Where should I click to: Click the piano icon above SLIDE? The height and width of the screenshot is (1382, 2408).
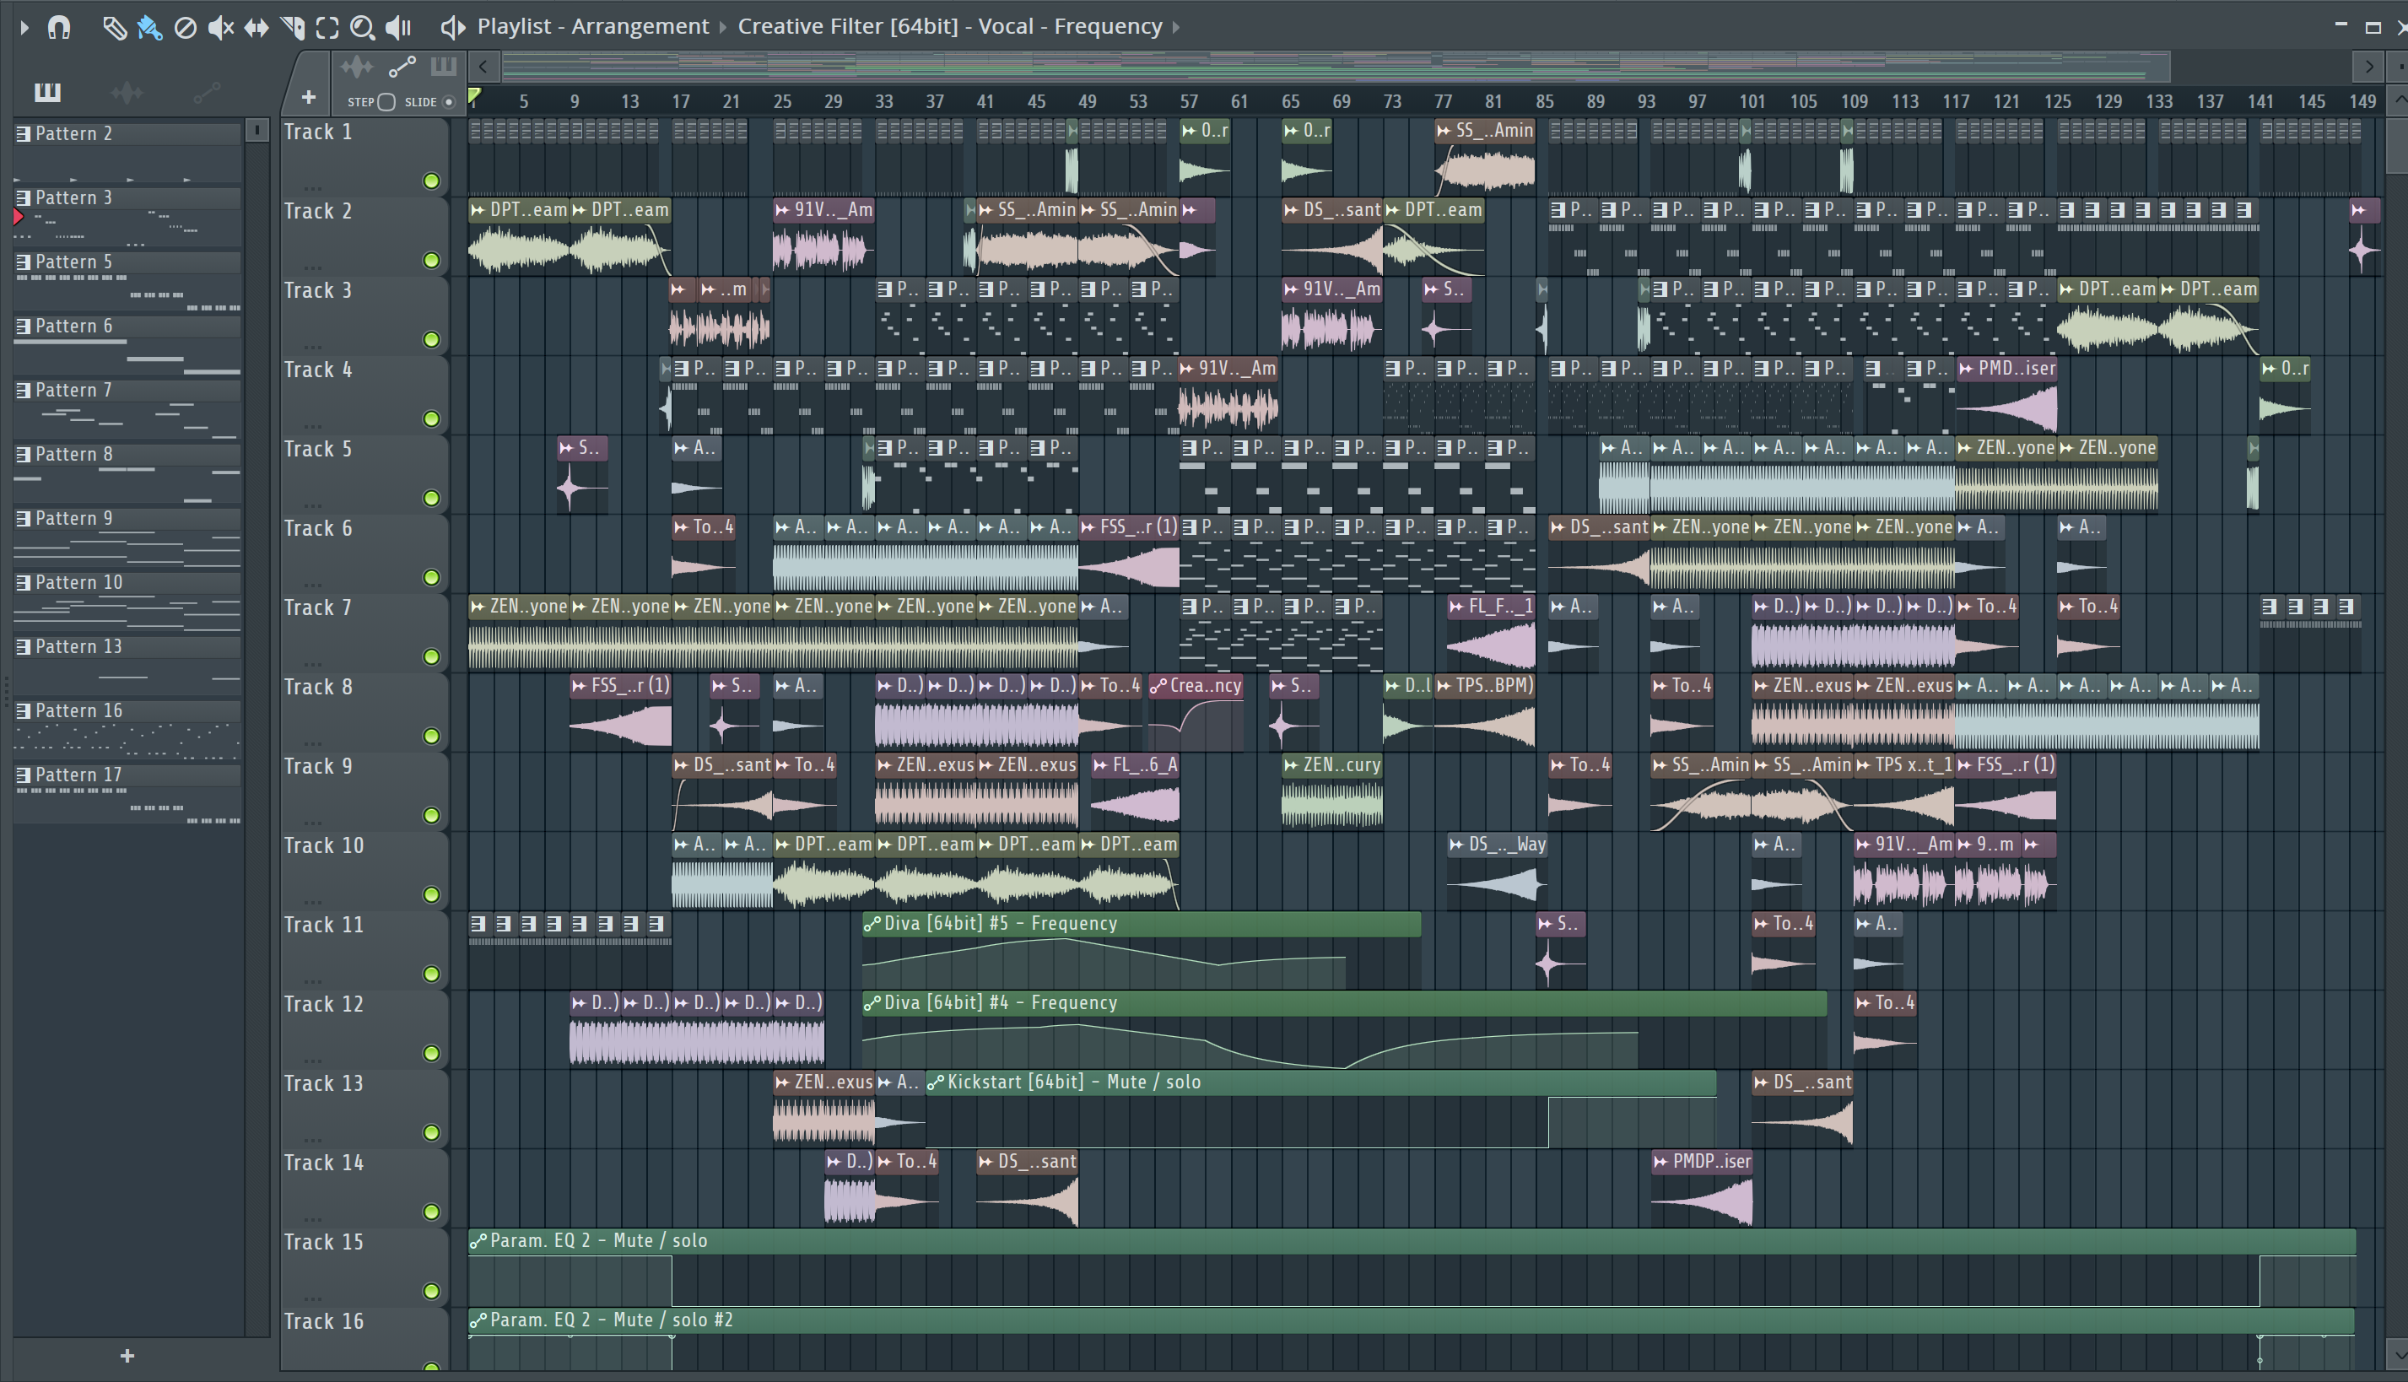coord(443,66)
